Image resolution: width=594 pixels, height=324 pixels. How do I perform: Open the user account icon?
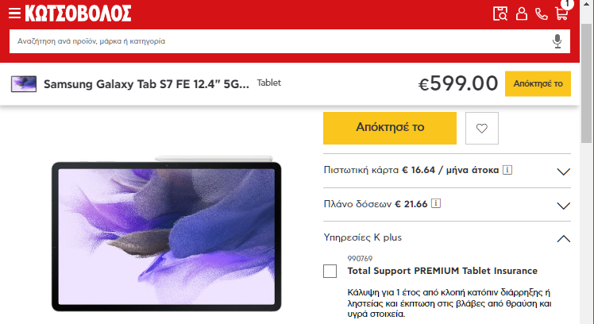[521, 13]
